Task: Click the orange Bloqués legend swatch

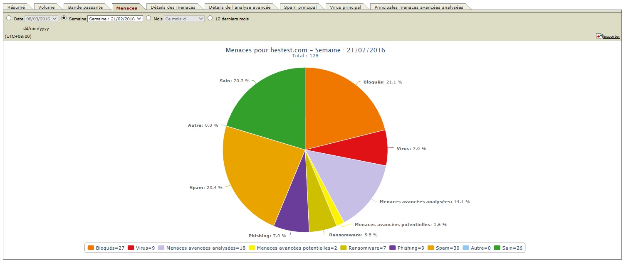Action: tap(91, 248)
